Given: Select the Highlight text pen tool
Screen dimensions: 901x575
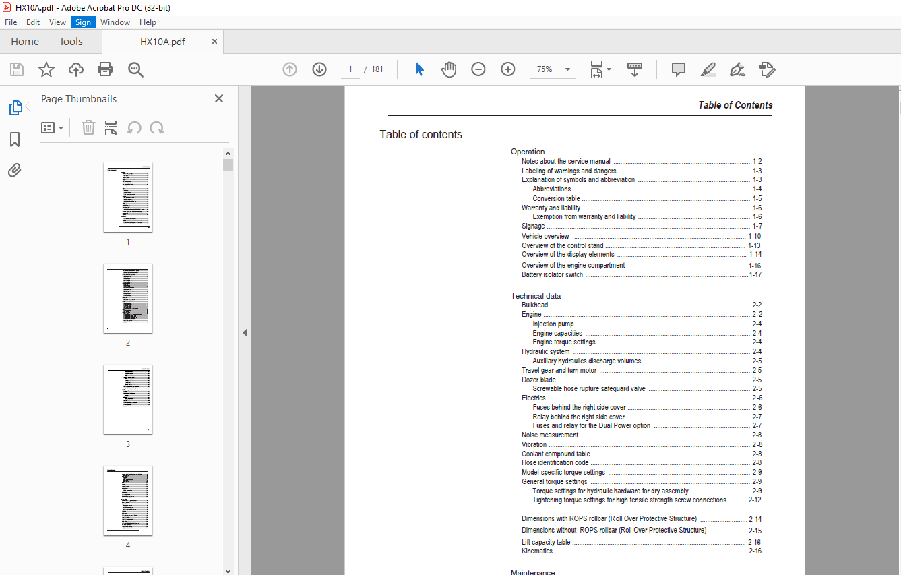Looking at the screenshot, I should click(x=708, y=69).
